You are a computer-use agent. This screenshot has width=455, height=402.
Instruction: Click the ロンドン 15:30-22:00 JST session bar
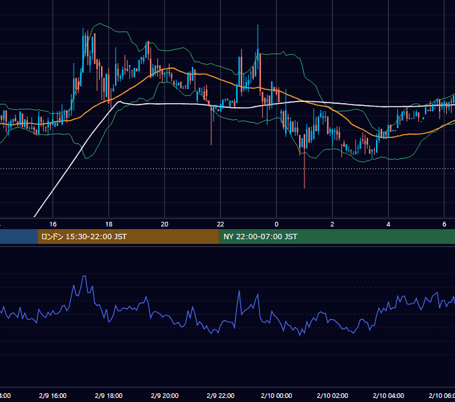(x=128, y=237)
